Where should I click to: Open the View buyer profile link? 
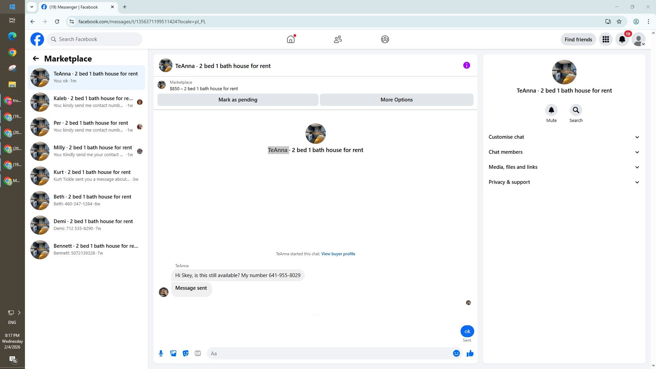coord(338,254)
